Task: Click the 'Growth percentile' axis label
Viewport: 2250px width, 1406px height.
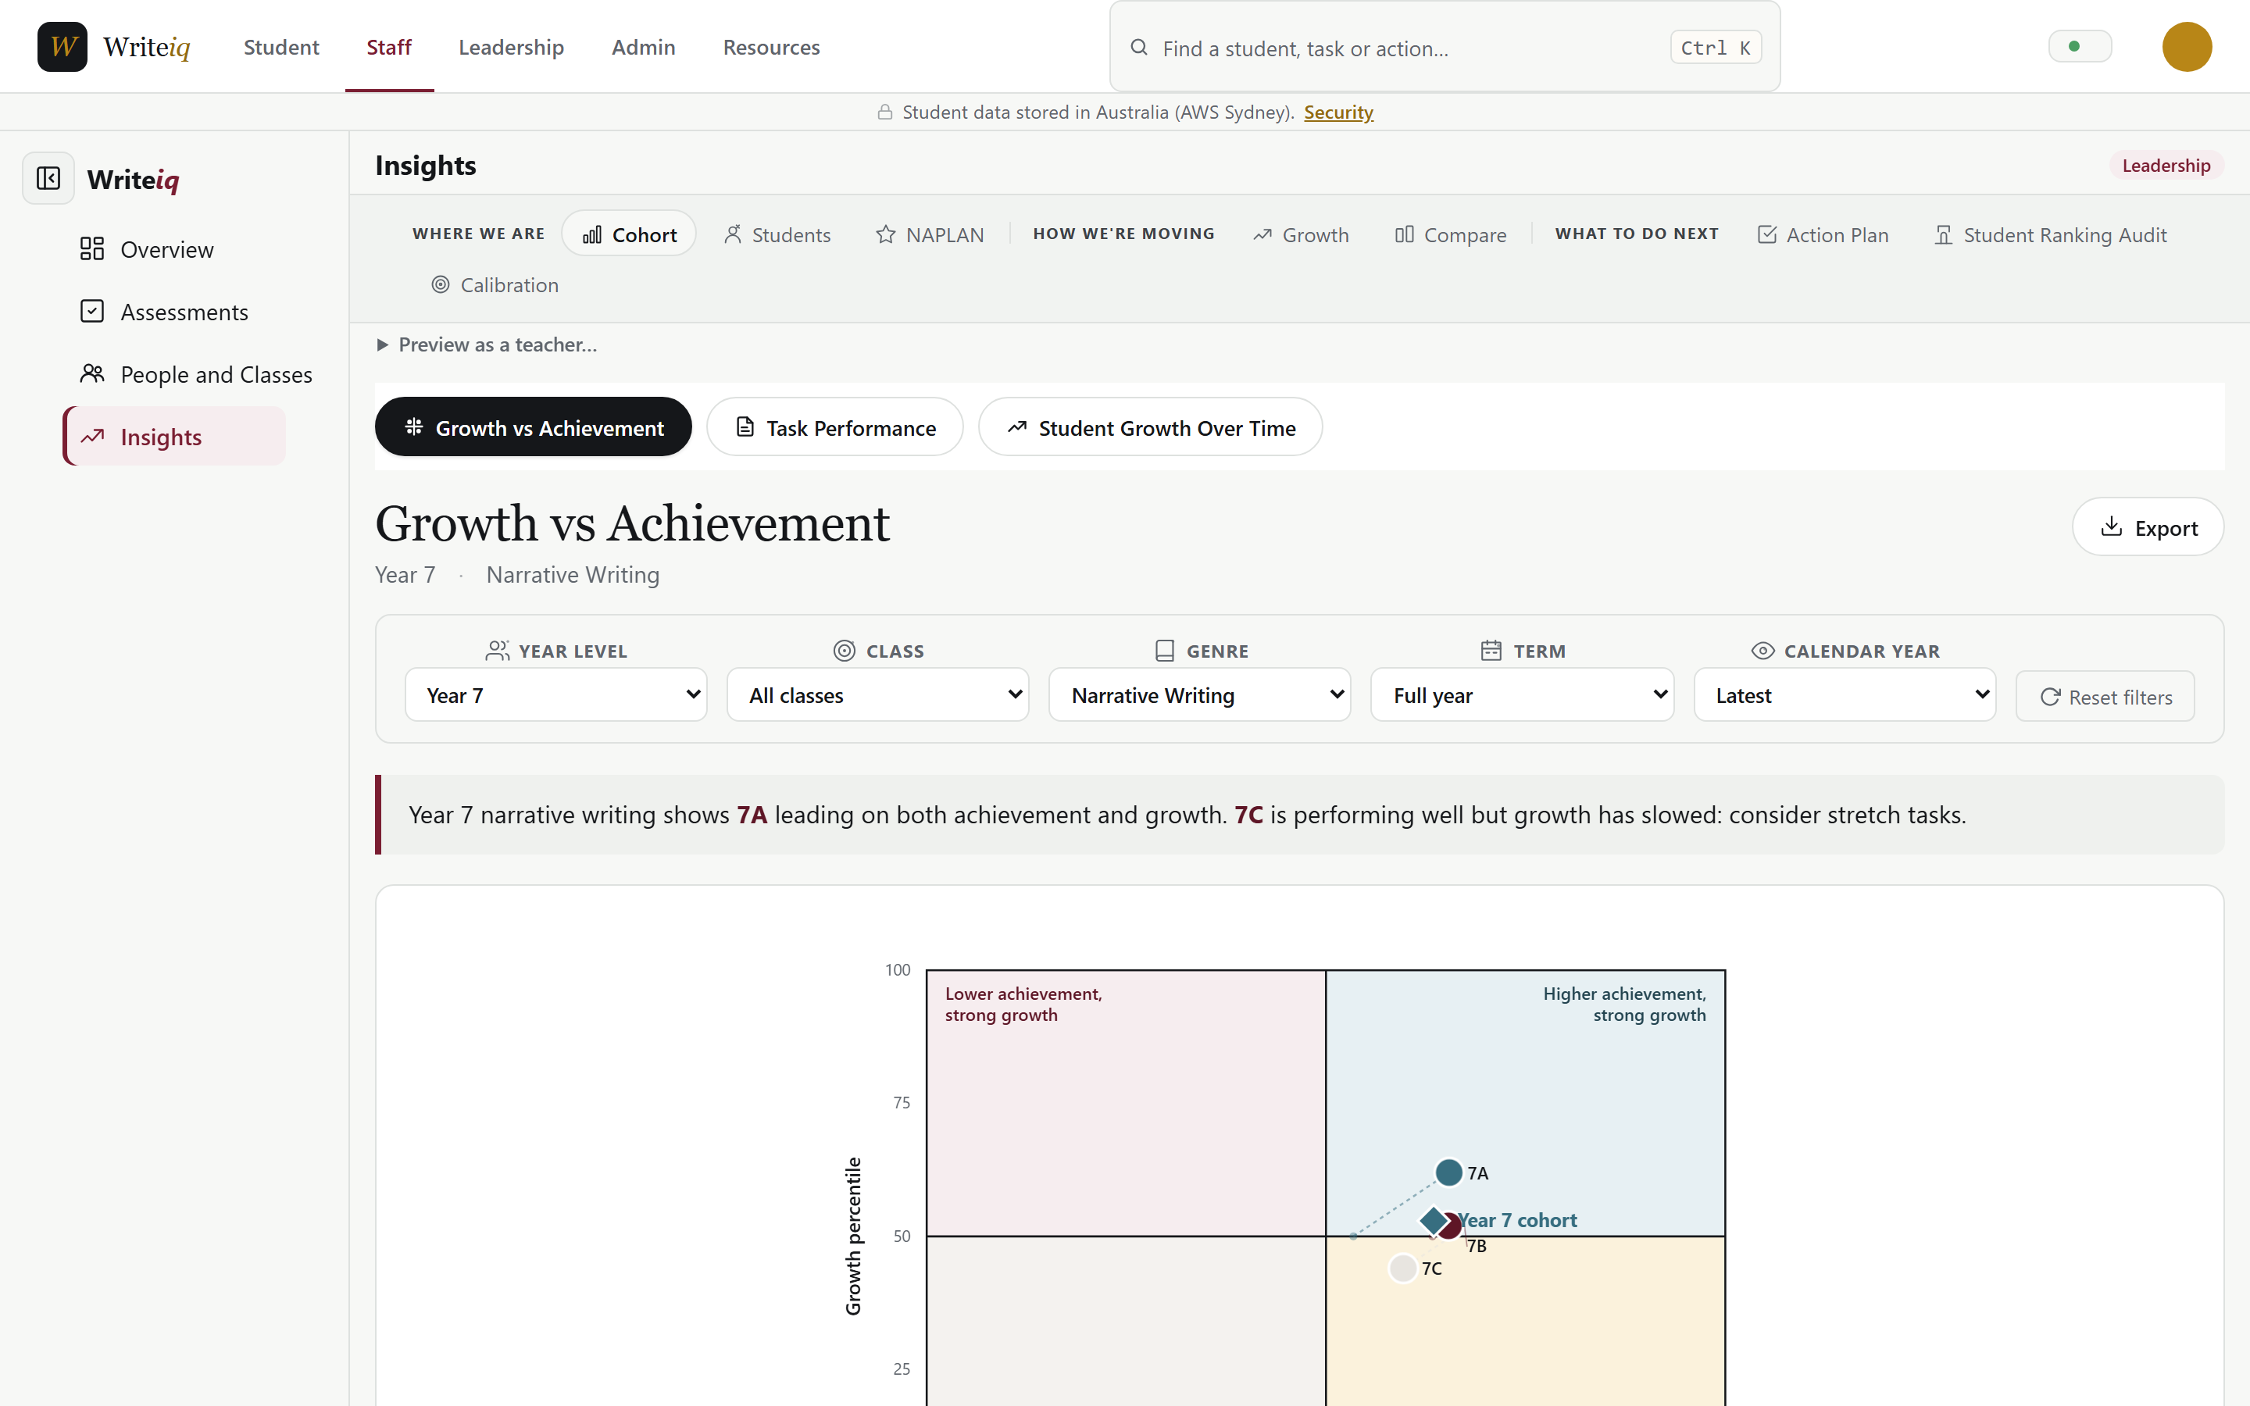Action: click(852, 1236)
